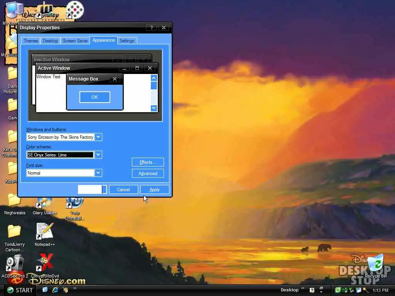Select the Notepad++ shortcut
The height and width of the screenshot is (296, 395).
[45, 235]
